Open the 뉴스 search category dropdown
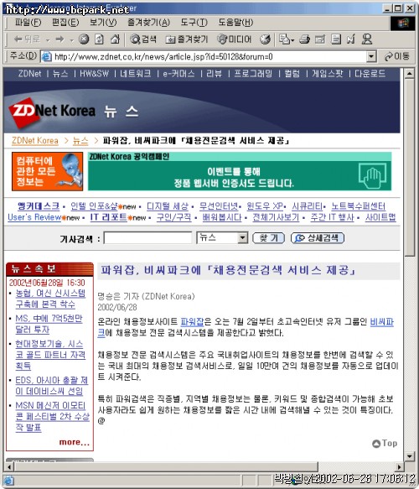Image resolution: width=419 pixels, height=489 pixels. click(x=242, y=238)
